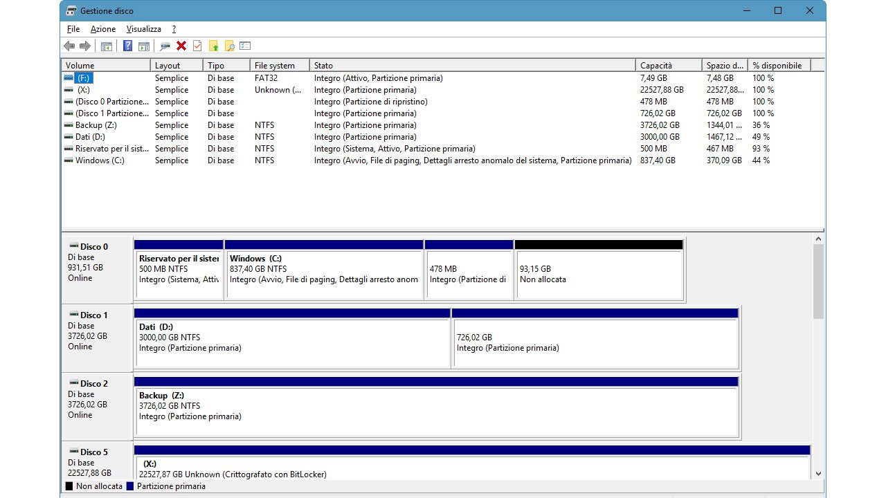This screenshot has width=886, height=498.
Task: Open the File menu
Action: pos(73,29)
